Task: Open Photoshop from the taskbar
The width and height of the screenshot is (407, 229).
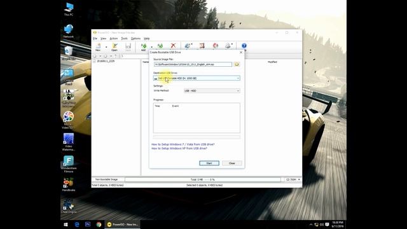Action: coord(88,225)
